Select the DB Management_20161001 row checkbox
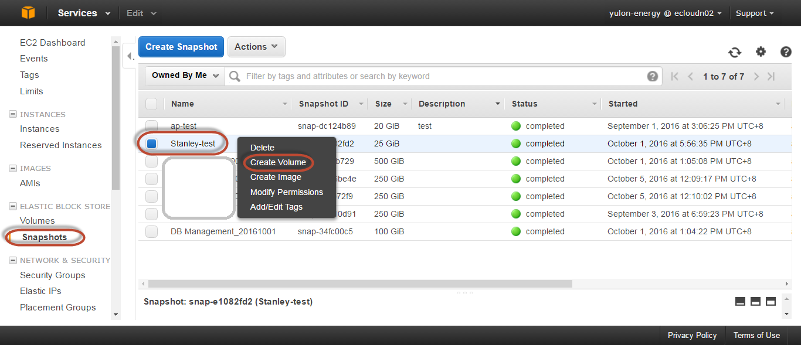 click(x=151, y=231)
